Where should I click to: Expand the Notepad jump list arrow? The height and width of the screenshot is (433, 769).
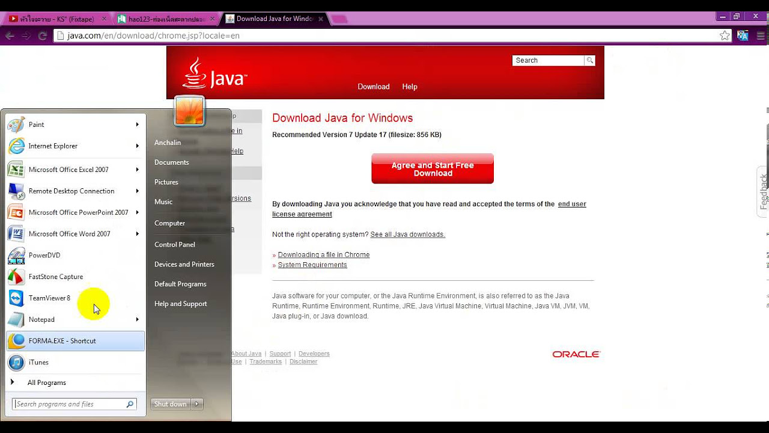(138, 319)
